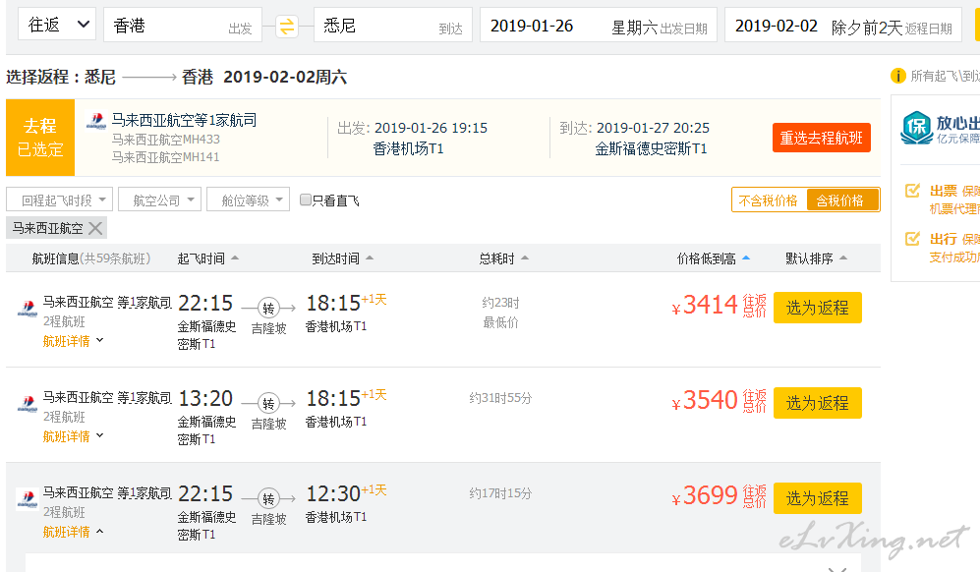Viewport: 980px width, 572px height.
Task: Click the orange info icon near 所有起飞
Action: click(x=897, y=77)
